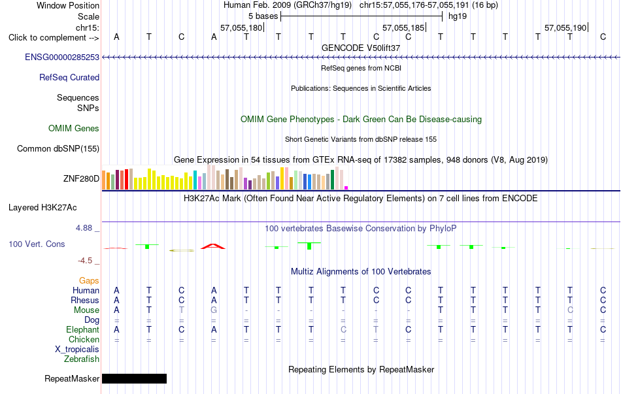621x394 pixels.
Task: Select the Zebrafish alignment row label
Action: point(82,359)
